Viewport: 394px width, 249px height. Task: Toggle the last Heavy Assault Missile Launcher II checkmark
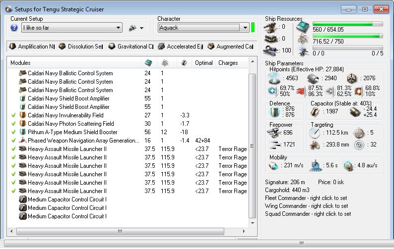pyautogui.click(x=13, y=191)
